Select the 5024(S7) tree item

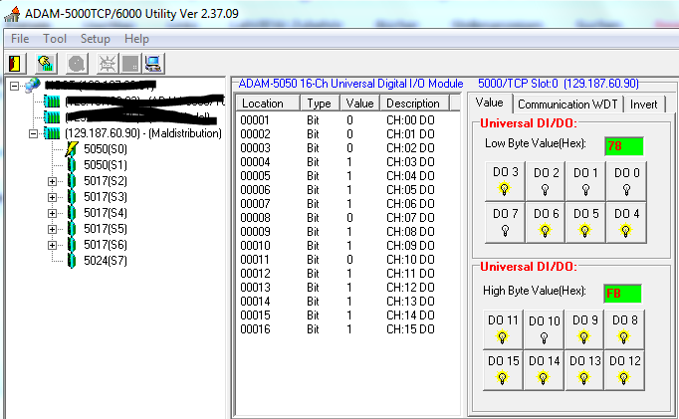point(106,261)
